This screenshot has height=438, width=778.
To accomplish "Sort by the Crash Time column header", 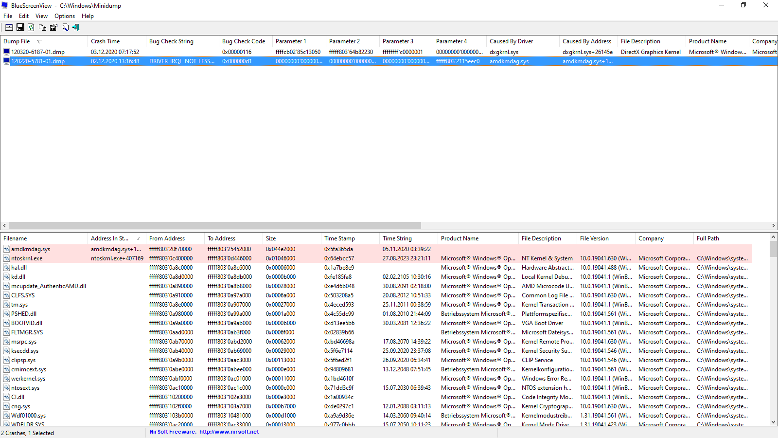I will coord(117,41).
